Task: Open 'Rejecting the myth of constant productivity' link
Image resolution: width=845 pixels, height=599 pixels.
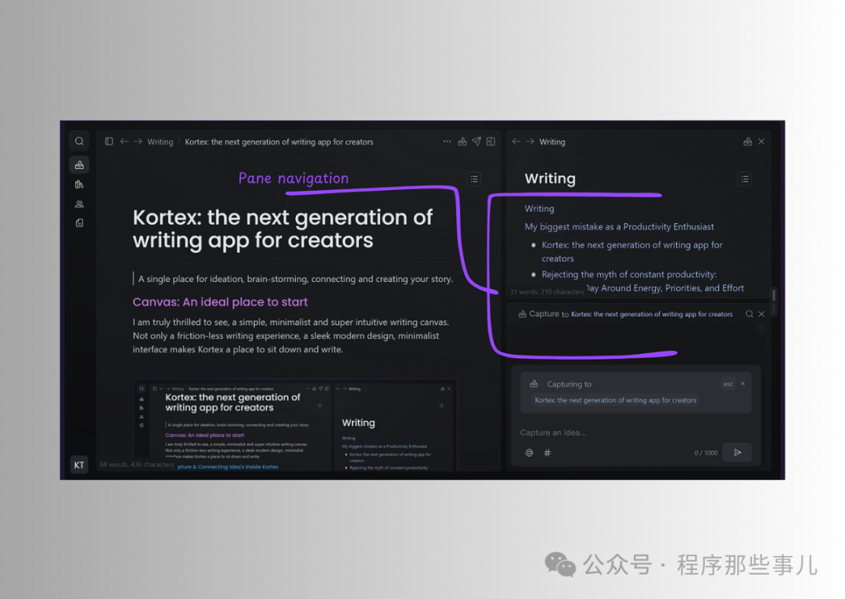Action: (x=642, y=281)
